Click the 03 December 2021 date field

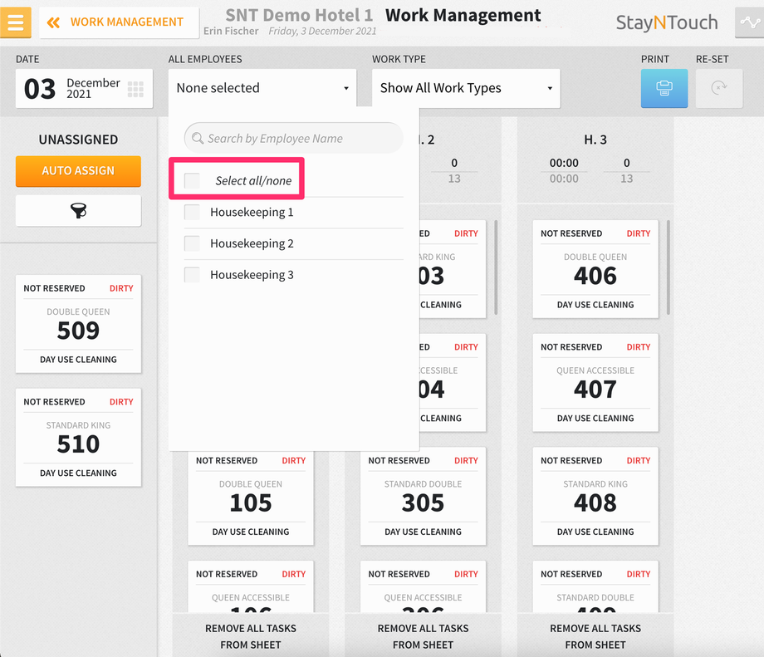85,88
